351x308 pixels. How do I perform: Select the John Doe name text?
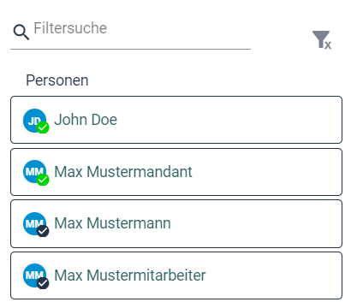pos(86,120)
